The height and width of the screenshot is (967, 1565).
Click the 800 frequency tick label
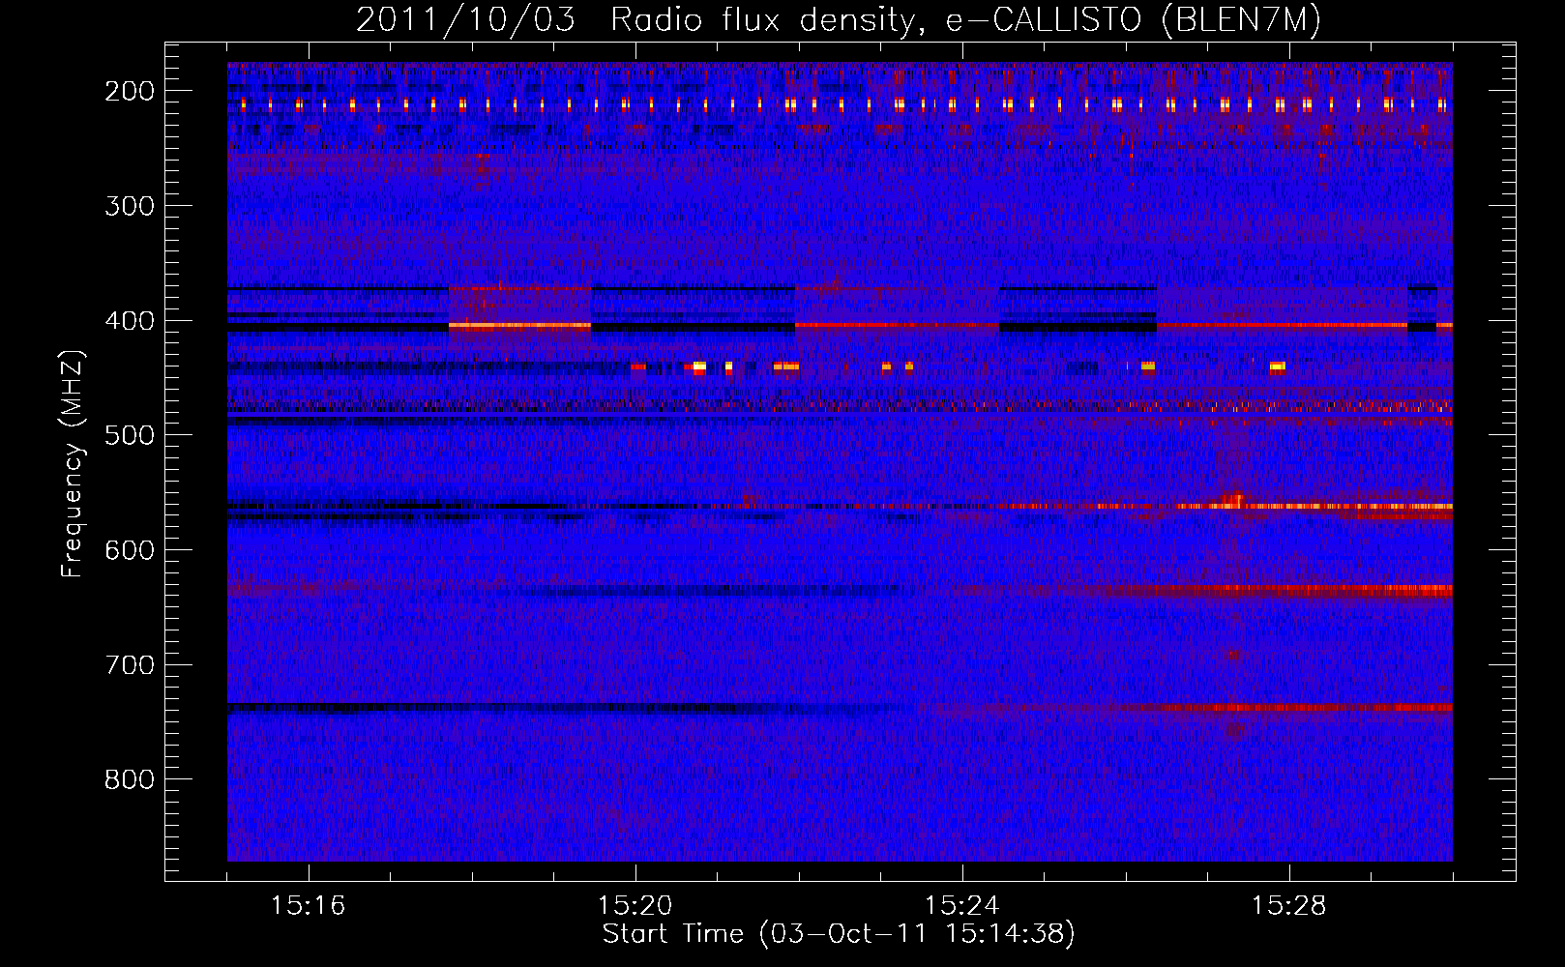tap(129, 779)
